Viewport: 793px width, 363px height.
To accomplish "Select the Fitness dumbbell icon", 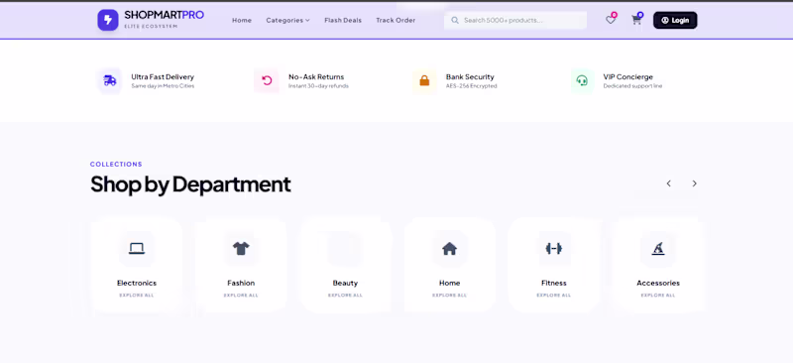I will pyautogui.click(x=554, y=249).
